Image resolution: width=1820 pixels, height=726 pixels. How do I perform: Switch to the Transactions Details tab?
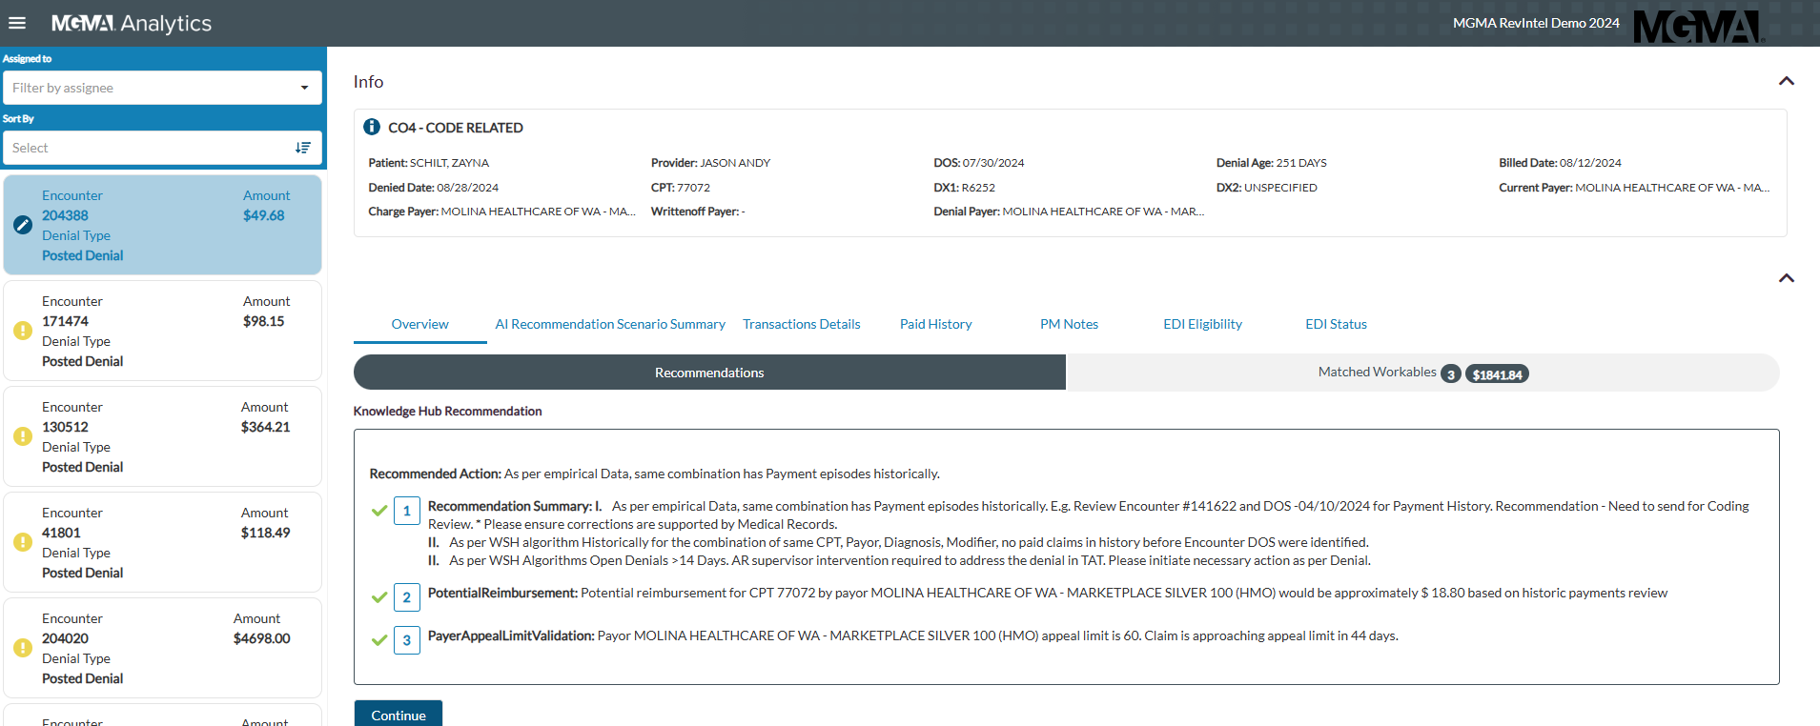(x=801, y=324)
